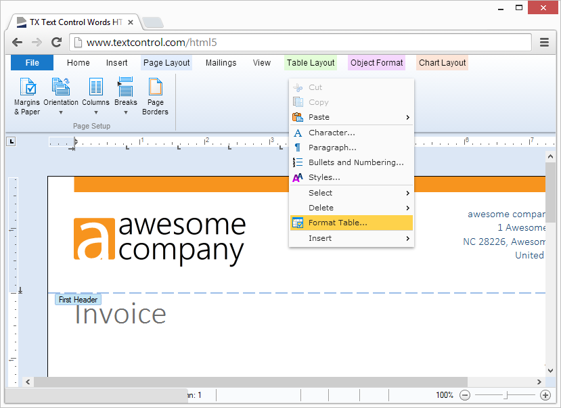Image resolution: width=561 pixels, height=408 pixels.
Task: Click the vertical scrollbar down arrow
Action: pos(550,371)
